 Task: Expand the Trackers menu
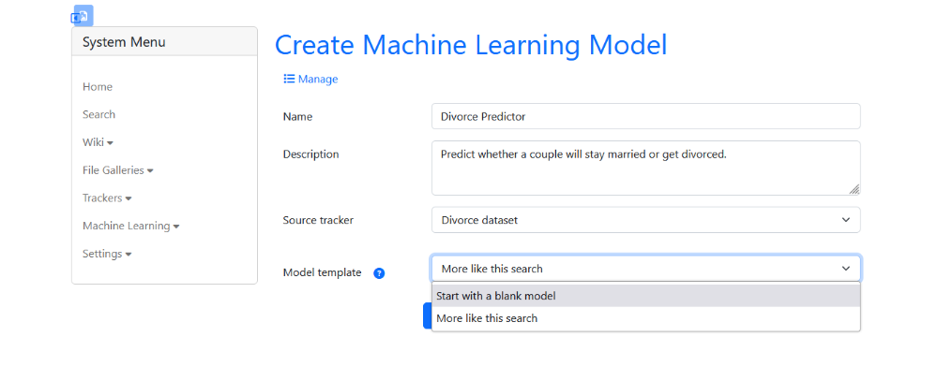pyautogui.click(x=107, y=198)
